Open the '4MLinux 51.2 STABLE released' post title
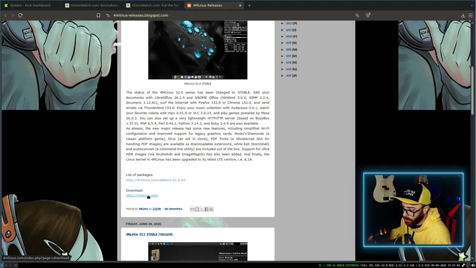 click(x=149, y=234)
